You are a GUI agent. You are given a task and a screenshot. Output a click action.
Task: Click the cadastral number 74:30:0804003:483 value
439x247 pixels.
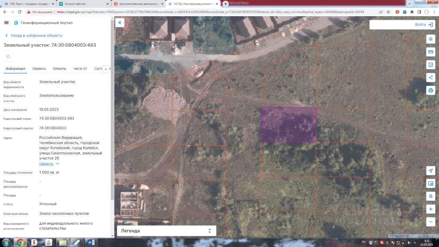click(x=57, y=118)
